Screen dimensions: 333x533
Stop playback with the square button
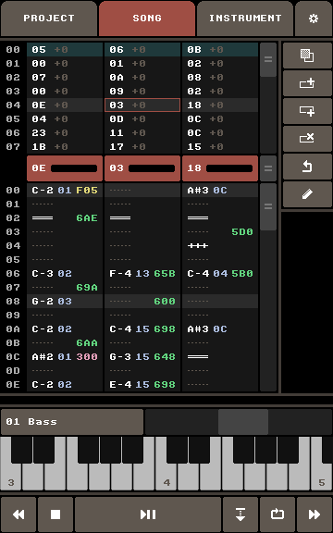click(x=55, y=514)
